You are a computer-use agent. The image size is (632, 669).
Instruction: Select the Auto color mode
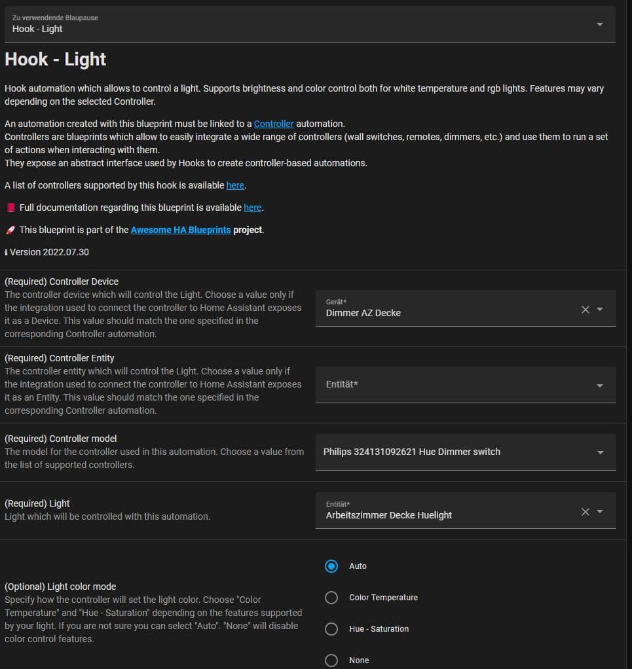click(331, 566)
